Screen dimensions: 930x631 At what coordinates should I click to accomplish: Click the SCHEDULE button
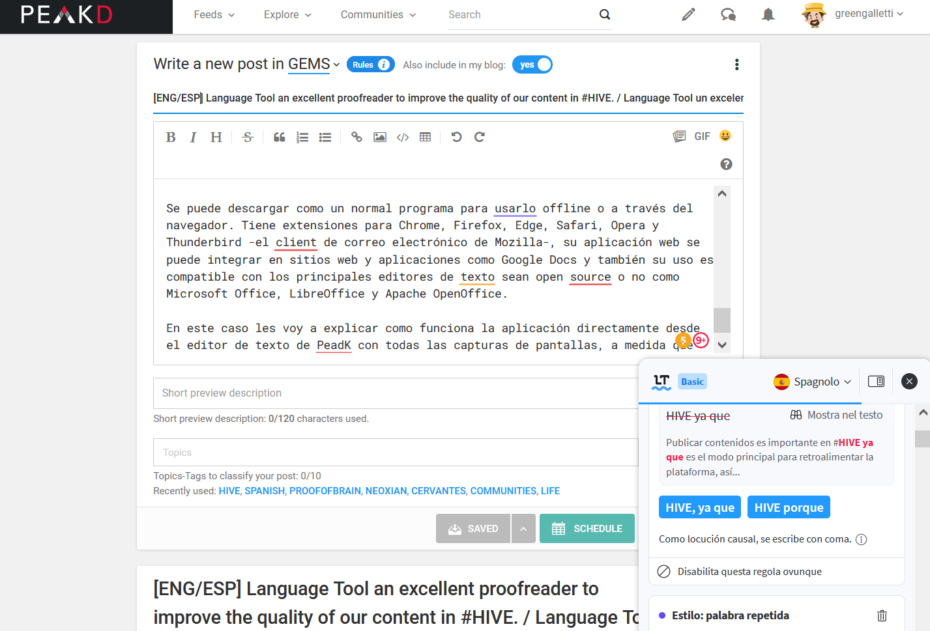[x=587, y=529]
